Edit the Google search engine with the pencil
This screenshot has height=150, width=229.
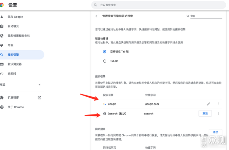[208, 104]
